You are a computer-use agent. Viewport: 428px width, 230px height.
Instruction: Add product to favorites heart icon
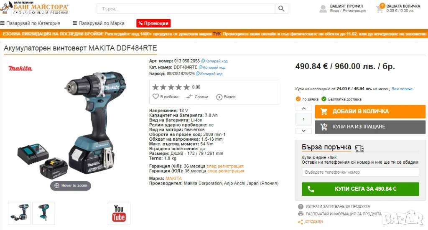[155, 96]
